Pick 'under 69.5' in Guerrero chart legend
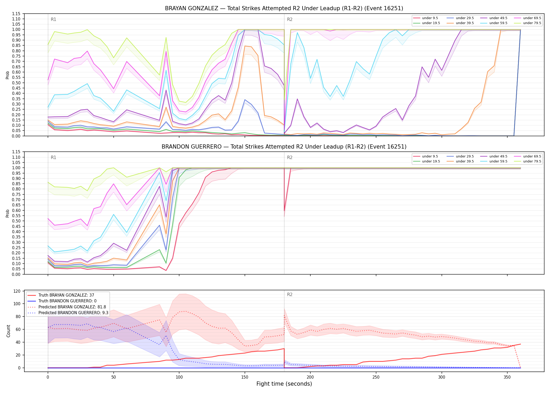This screenshot has width=550, height=393. [527, 156]
